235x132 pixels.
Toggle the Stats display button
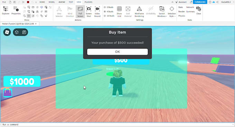pyautogui.click(x=181, y=7)
